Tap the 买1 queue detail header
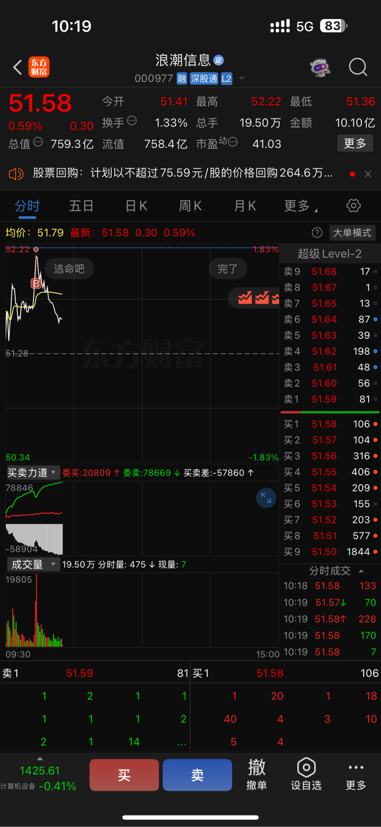Image resolution: width=381 pixels, height=827 pixels. click(286, 673)
